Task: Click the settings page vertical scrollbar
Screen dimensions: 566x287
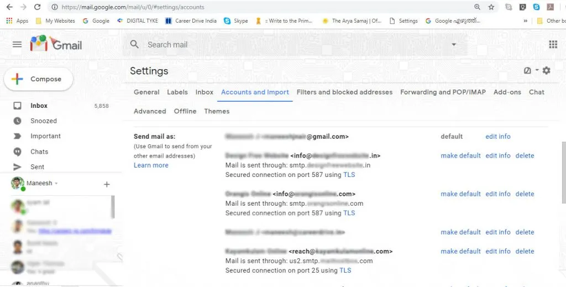Action: point(564,173)
